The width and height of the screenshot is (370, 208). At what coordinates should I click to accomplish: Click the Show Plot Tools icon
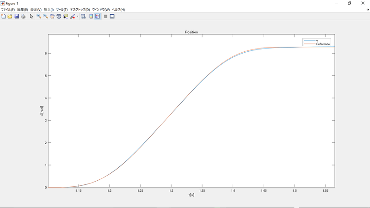pyautogui.click(x=112, y=16)
